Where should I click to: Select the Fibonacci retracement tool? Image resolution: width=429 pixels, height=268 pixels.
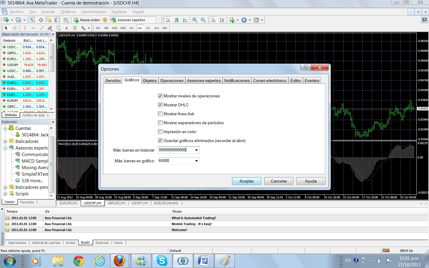58,28
